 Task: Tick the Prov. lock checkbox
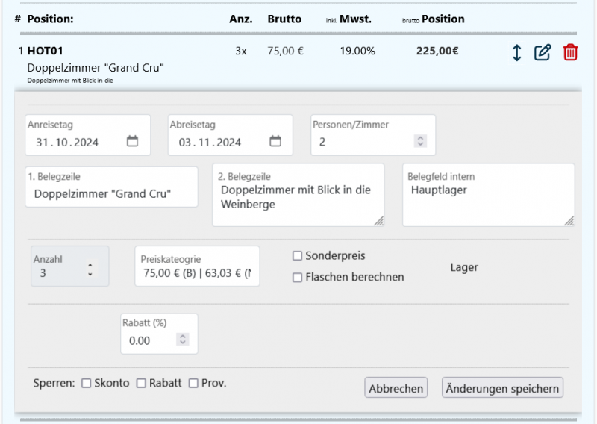[193, 384]
